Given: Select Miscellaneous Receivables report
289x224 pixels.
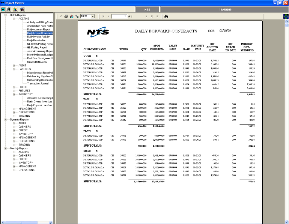Looking at the screenshot, I should click(x=40, y=72).
